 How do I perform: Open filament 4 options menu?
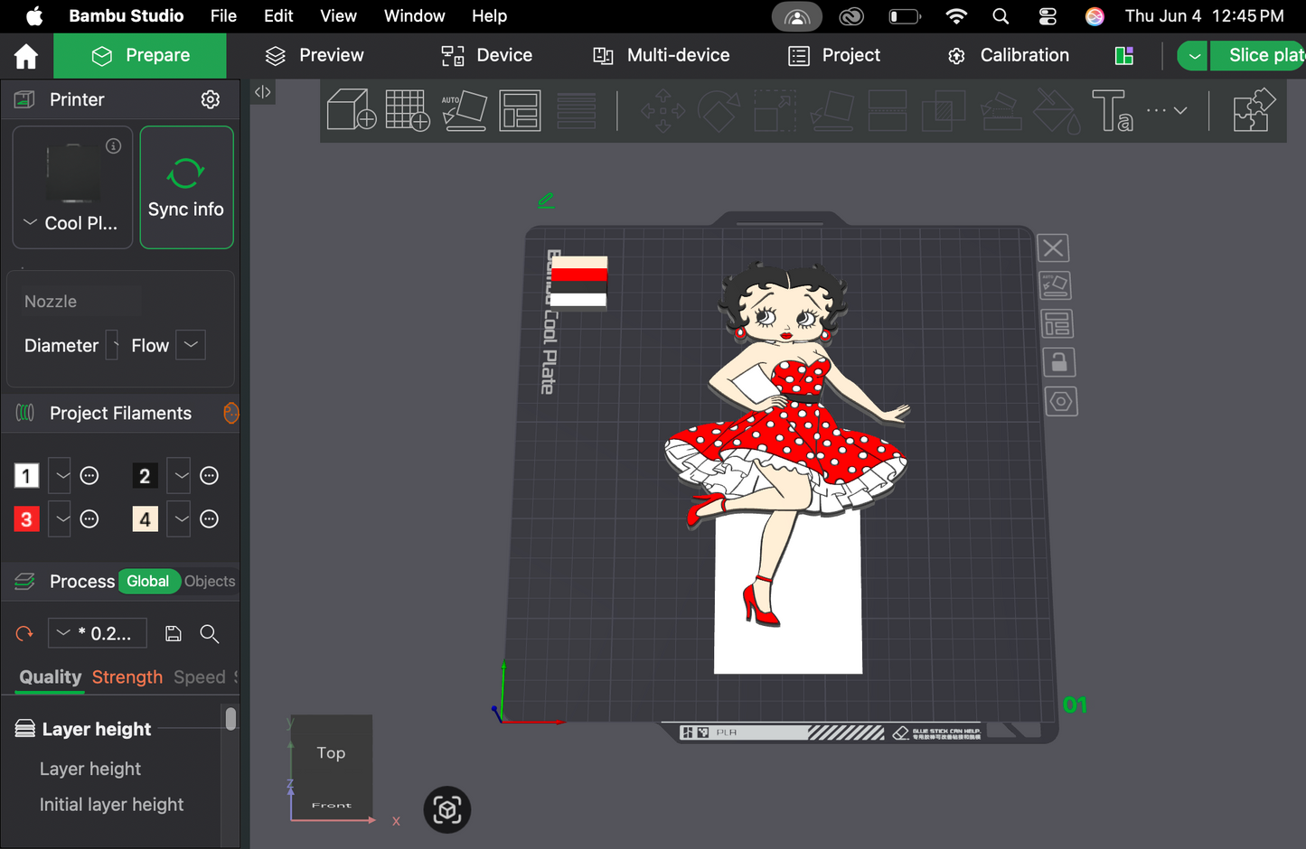pyautogui.click(x=210, y=519)
